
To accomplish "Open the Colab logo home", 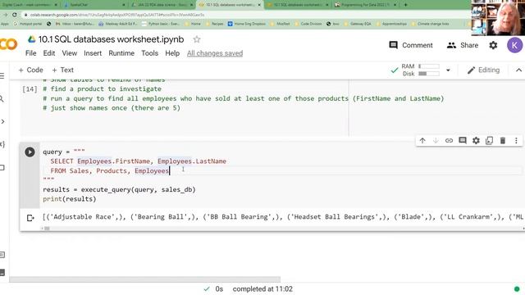I will coord(9,44).
